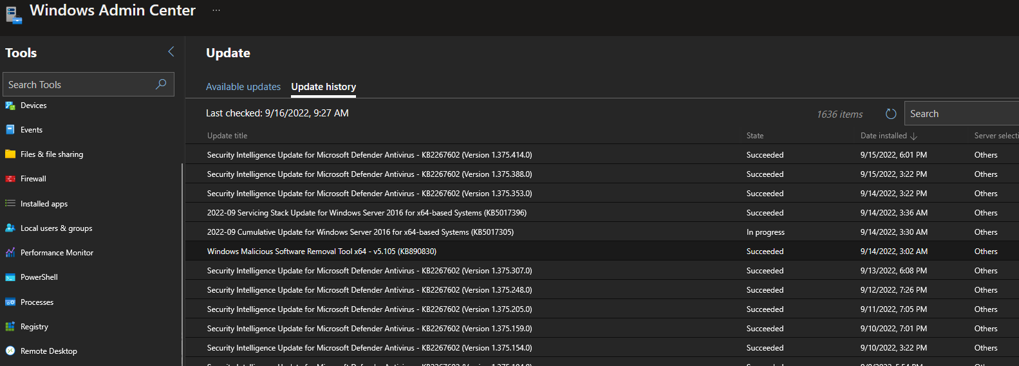1019x366 pixels.
Task: Open the Registry tool icon
Action: point(10,327)
